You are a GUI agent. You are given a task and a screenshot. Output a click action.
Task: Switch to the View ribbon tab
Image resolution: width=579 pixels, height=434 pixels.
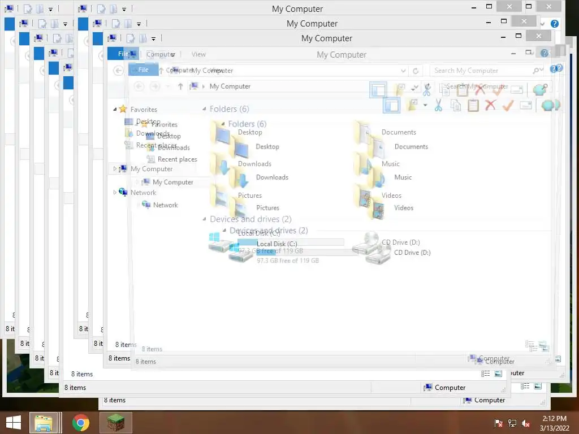click(x=198, y=54)
